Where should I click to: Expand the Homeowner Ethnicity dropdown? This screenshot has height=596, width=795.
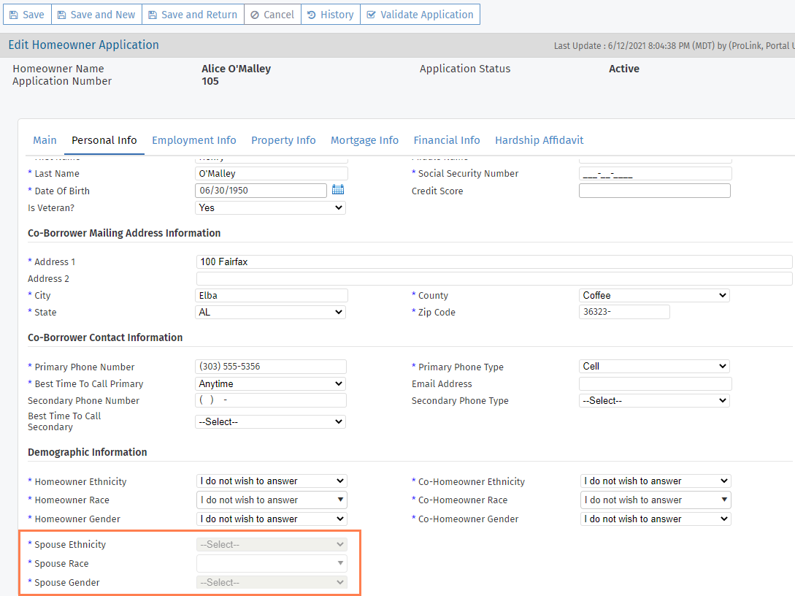(x=272, y=481)
